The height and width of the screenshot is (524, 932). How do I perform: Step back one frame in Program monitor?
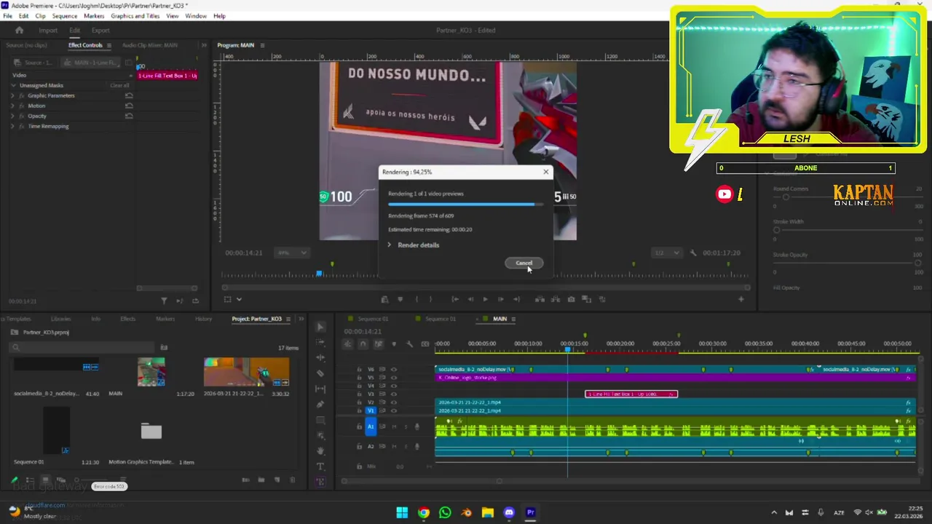click(470, 299)
